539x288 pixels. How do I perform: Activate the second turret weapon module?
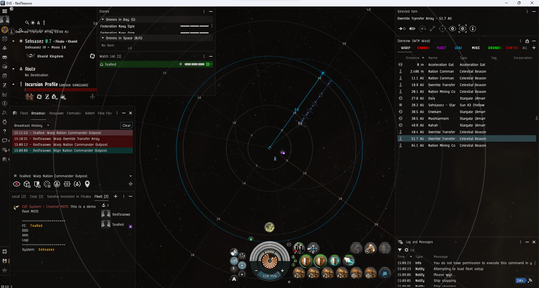[313, 273]
